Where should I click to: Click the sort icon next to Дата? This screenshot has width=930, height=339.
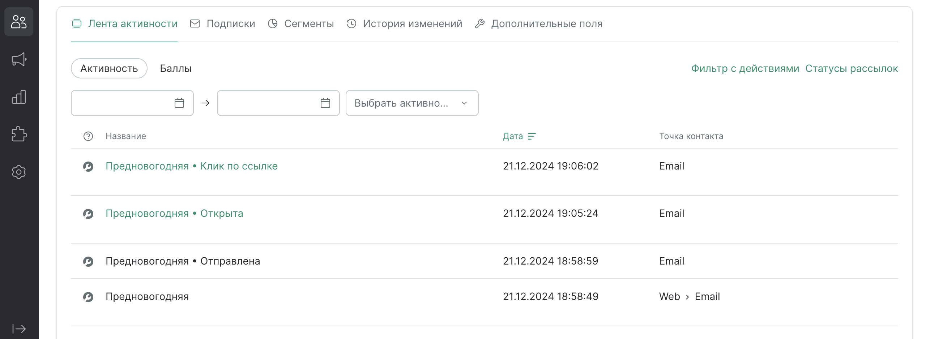(x=532, y=136)
